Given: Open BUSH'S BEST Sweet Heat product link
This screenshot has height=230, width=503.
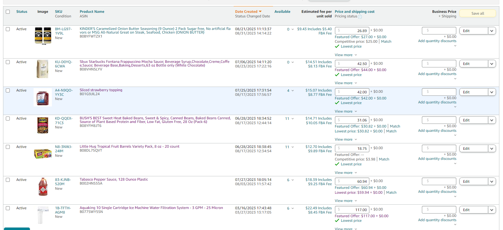Looking at the screenshot, I should [x=155, y=120].
